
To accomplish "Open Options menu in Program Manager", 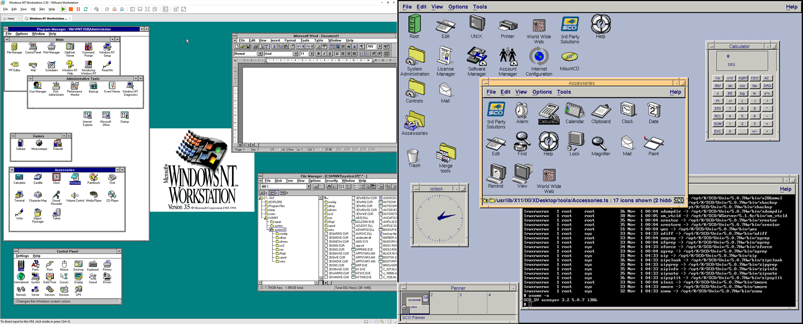I will pos(22,34).
